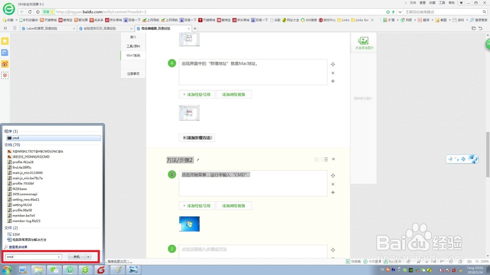This screenshot has width=490, height=275.
Task: Switch to the Label的意思_百度经验 tab
Action: pyautogui.click(x=48, y=28)
